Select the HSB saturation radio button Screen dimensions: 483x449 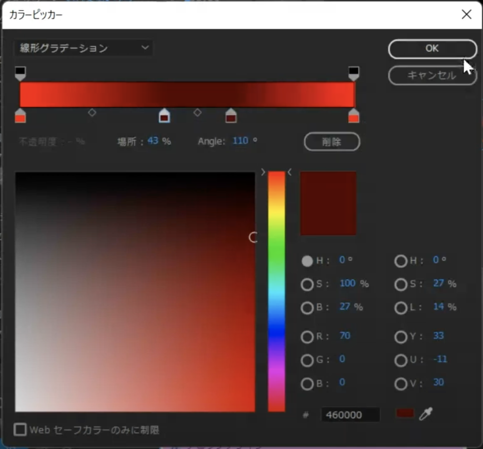pos(307,284)
